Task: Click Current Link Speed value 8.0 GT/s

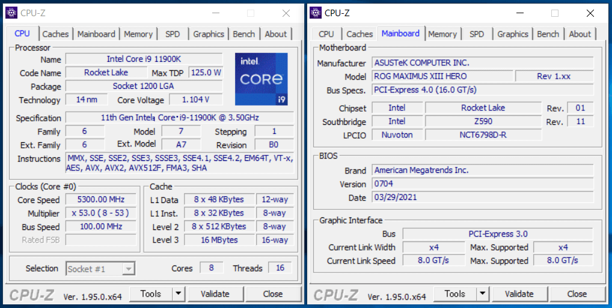Action: 433,260
